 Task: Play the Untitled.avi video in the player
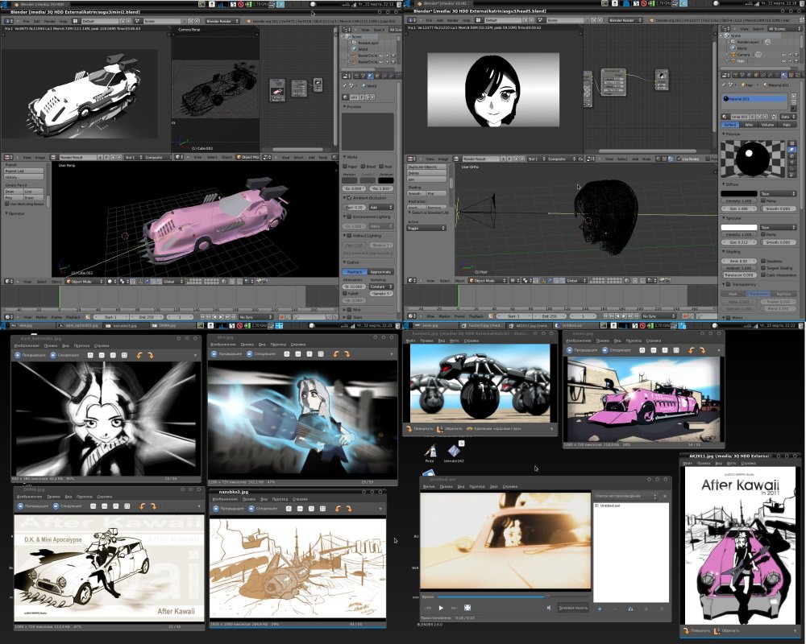[x=441, y=608]
